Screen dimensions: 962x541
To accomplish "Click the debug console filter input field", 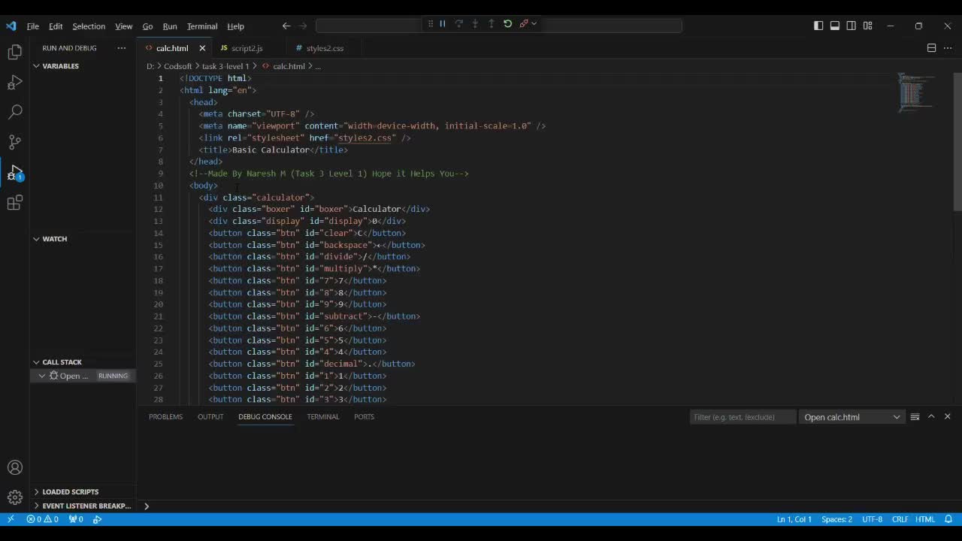I will pos(742,417).
